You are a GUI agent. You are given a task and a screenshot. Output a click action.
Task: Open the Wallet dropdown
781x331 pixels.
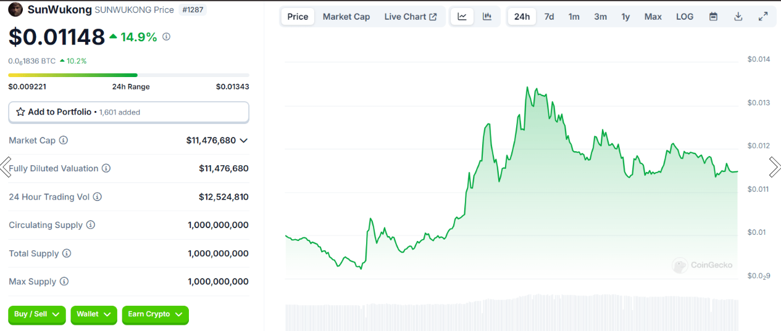94,314
